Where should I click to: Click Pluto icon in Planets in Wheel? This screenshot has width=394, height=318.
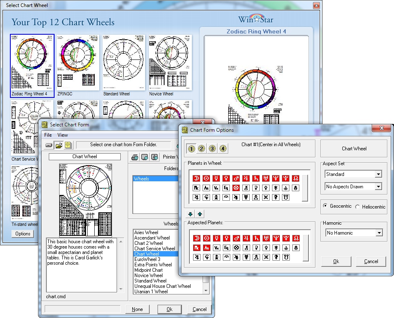(286, 178)
